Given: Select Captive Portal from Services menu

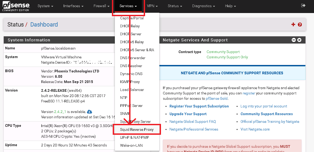Looking at the screenshot, I should click(137, 18).
